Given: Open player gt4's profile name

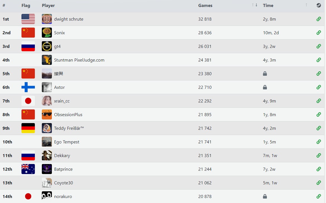Looking at the screenshot, I should point(57,46).
